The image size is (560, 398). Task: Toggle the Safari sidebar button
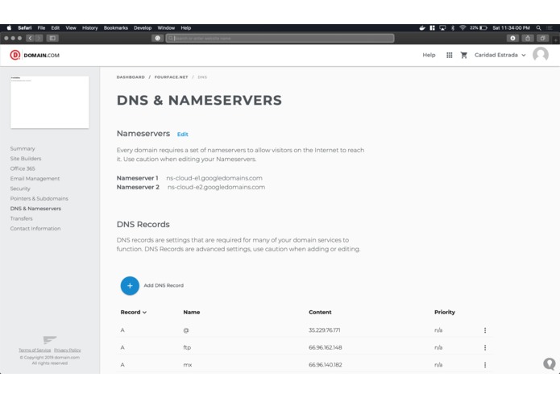point(52,38)
